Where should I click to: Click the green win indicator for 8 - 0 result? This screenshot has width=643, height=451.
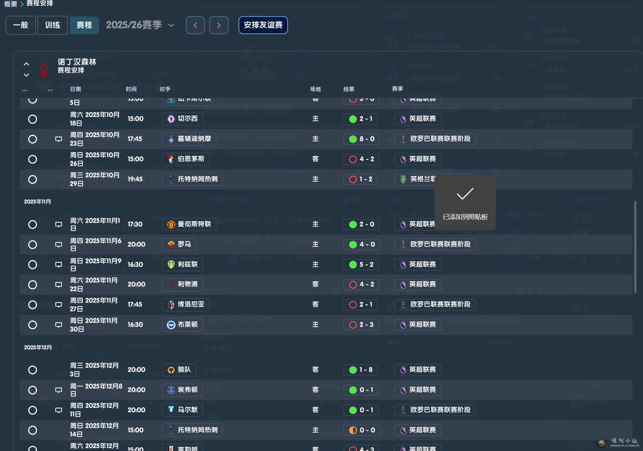coord(353,139)
